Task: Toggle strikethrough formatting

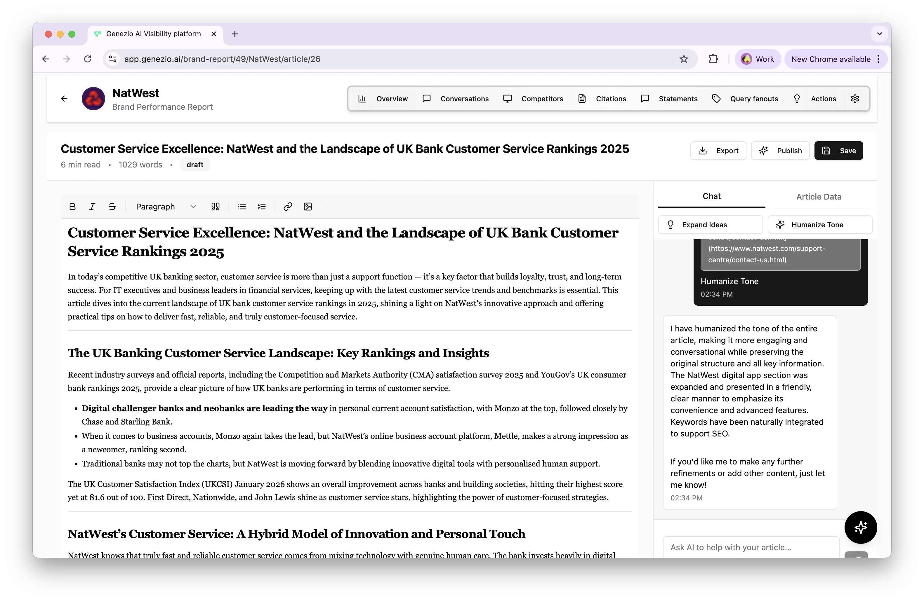Action: coord(112,206)
